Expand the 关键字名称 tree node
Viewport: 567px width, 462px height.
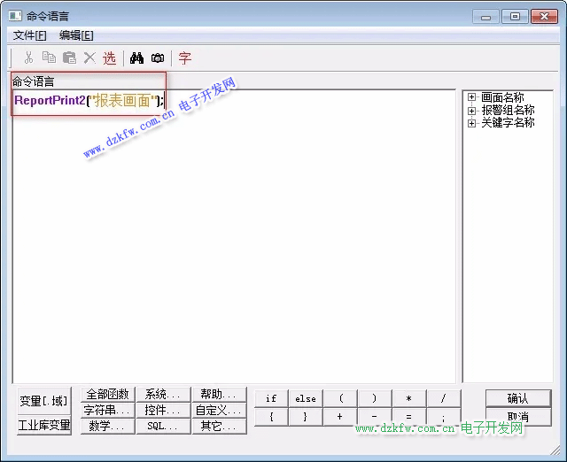pos(472,123)
